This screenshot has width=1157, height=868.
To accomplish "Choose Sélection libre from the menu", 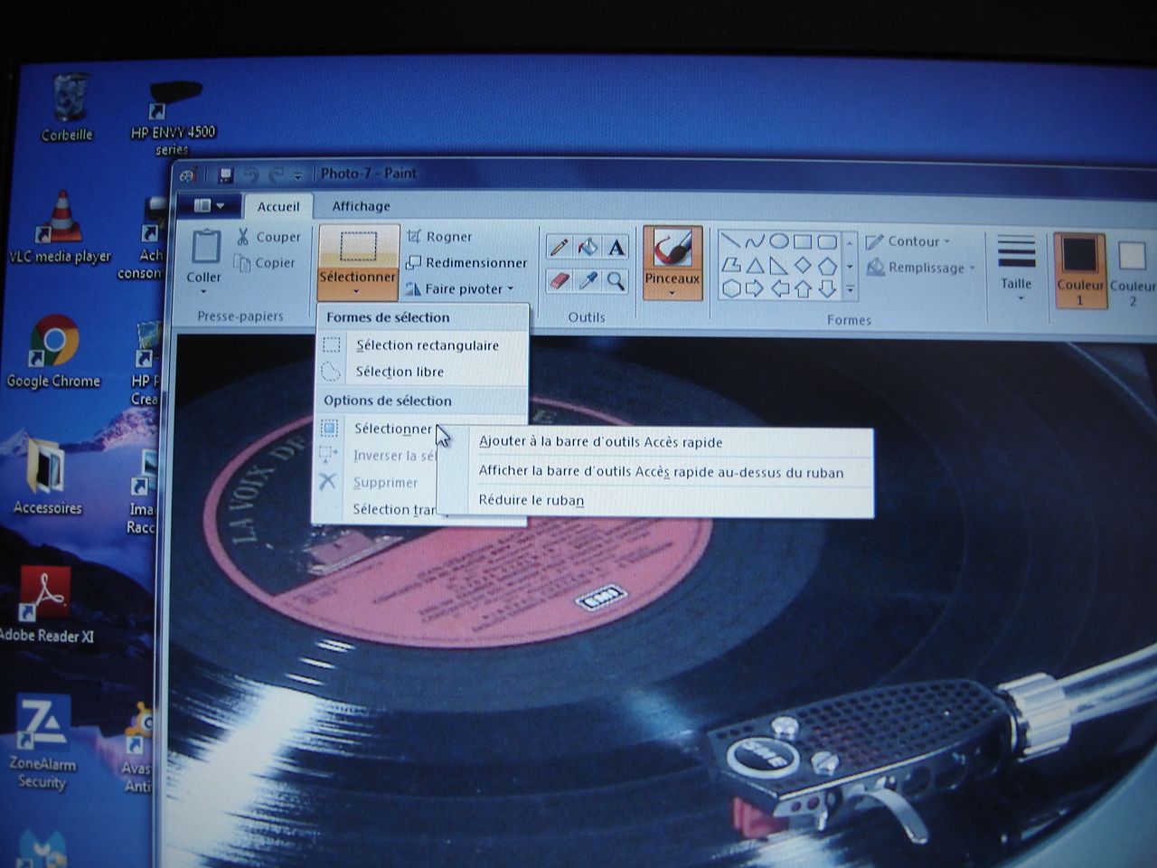I will [420, 372].
